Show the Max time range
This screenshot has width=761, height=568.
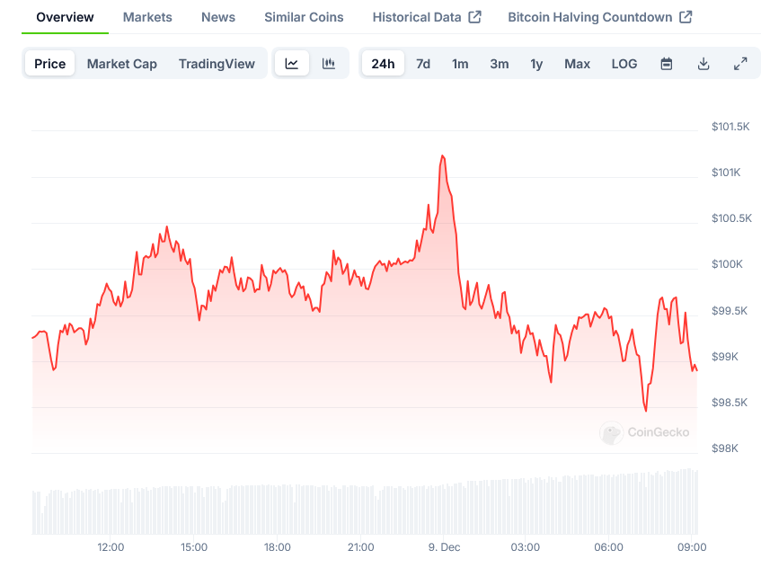(x=577, y=64)
